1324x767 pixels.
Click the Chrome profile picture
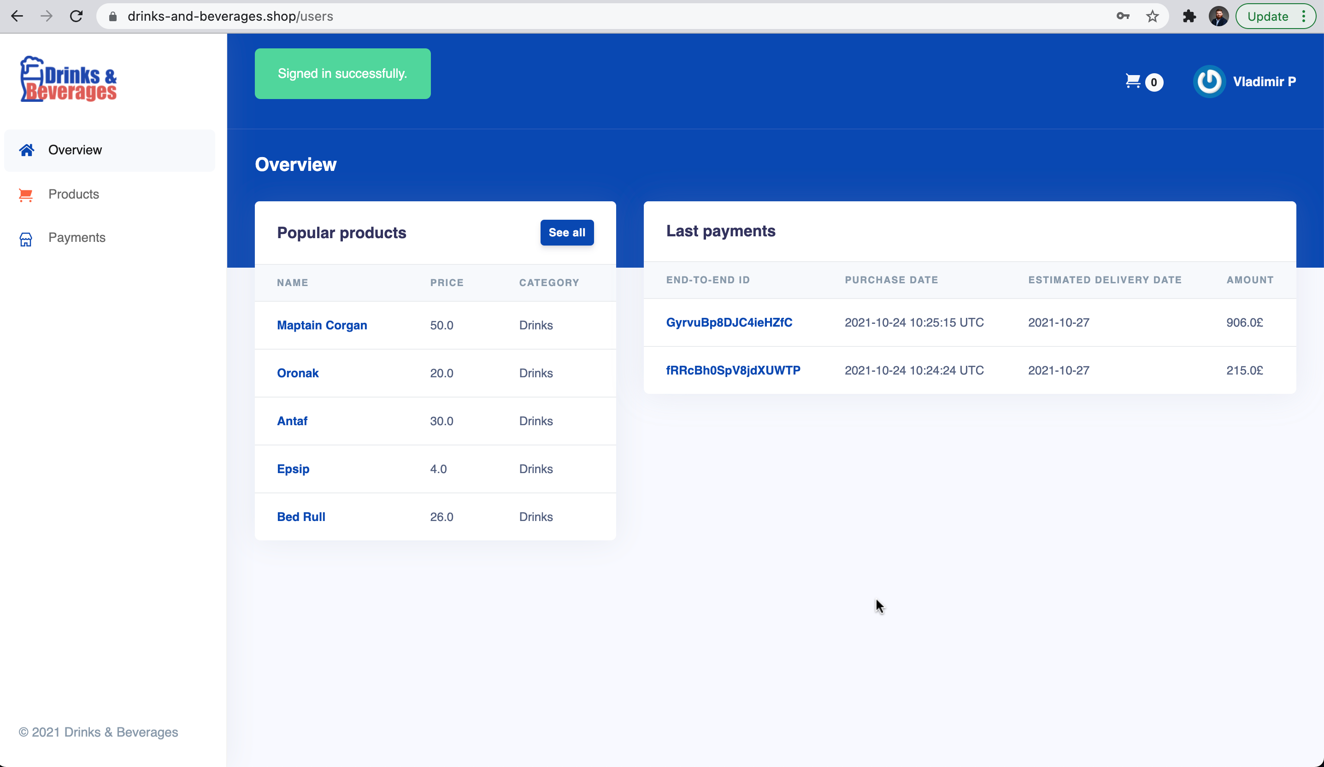pos(1218,16)
